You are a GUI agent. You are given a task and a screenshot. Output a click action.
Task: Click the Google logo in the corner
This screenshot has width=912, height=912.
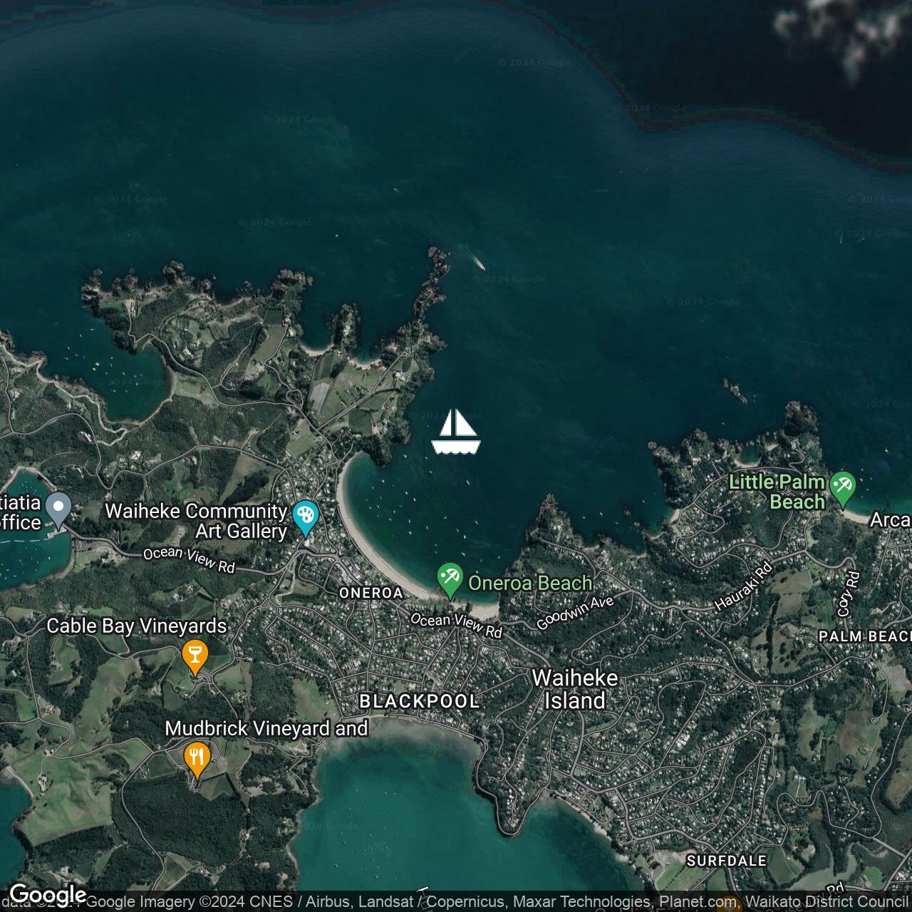pyautogui.click(x=47, y=895)
